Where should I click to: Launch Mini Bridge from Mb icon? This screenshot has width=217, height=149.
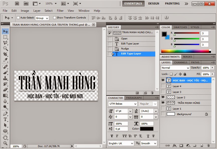coord(26,3)
